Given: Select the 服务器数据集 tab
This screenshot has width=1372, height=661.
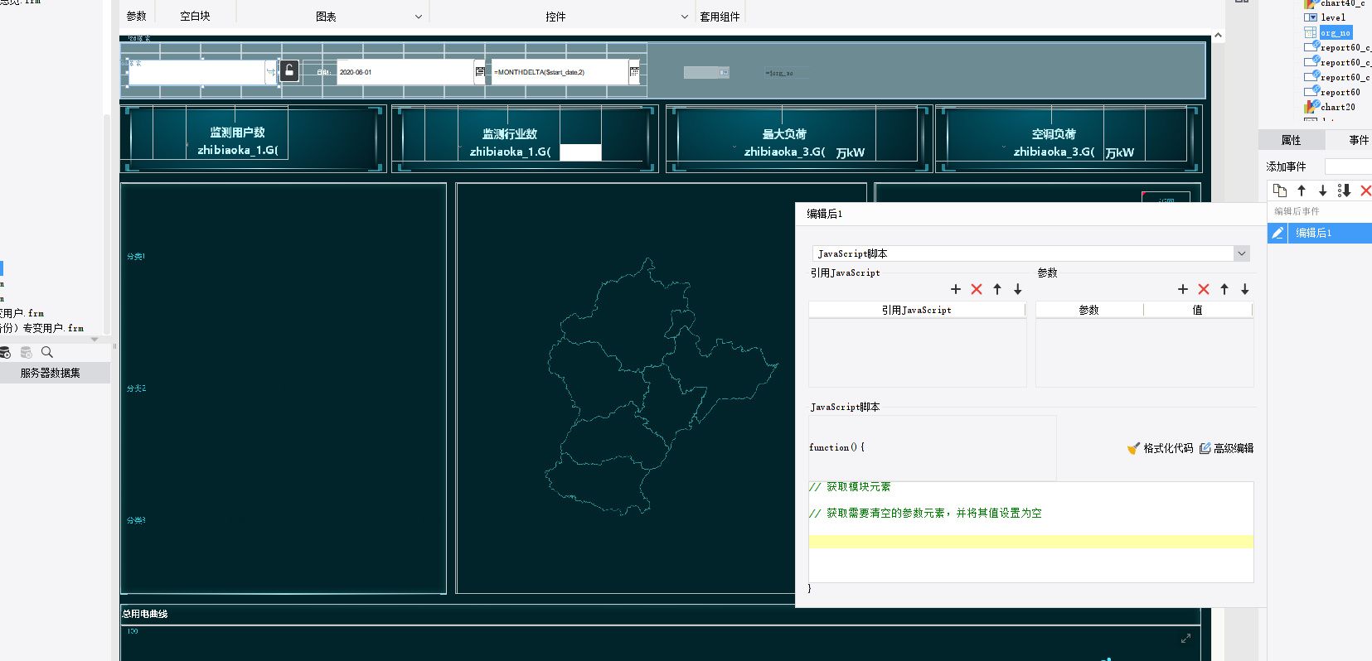Looking at the screenshot, I should click(51, 373).
